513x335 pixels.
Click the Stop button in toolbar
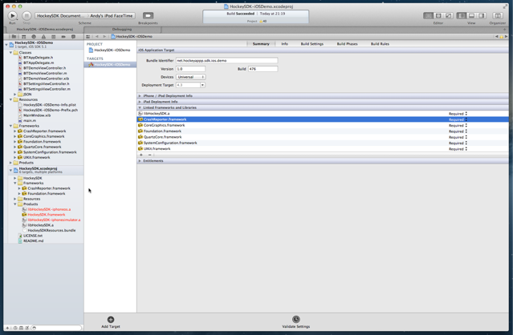pos(26,16)
